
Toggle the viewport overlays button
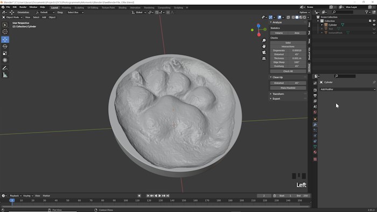click(279, 17)
